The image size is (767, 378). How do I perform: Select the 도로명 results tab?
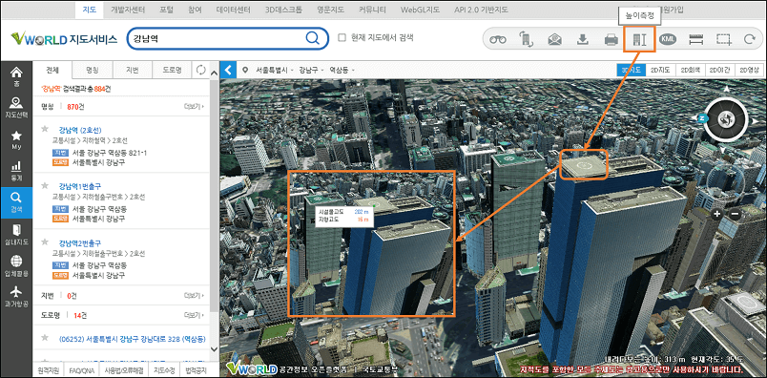(172, 70)
